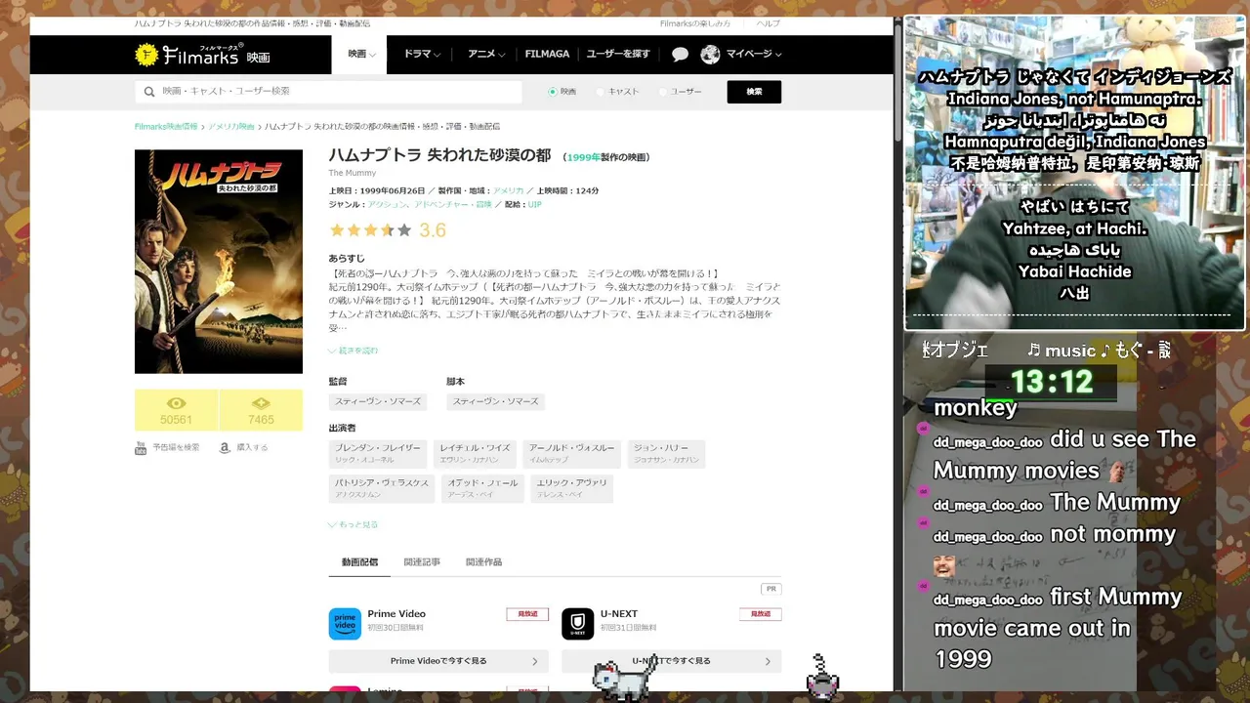Open the Filmarksの楽しみ方 link
This screenshot has width=1250, height=703.
point(695,23)
